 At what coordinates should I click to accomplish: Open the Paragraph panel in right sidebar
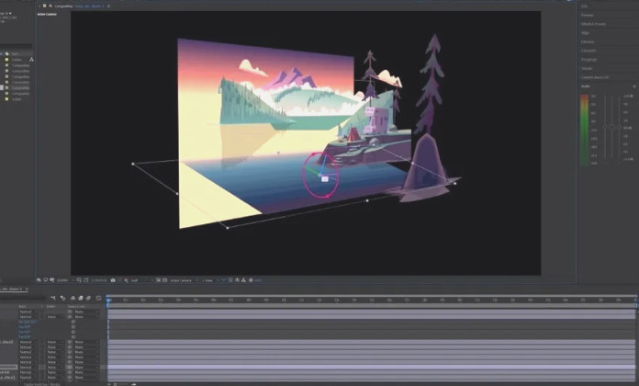pyautogui.click(x=589, y=59)
